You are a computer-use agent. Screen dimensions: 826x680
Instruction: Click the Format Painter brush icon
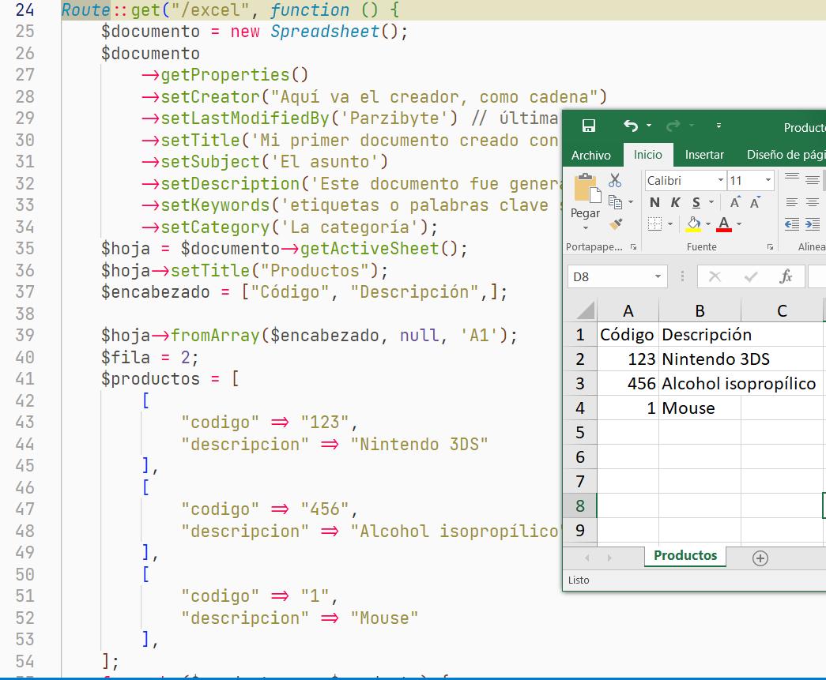coord(616,224)
